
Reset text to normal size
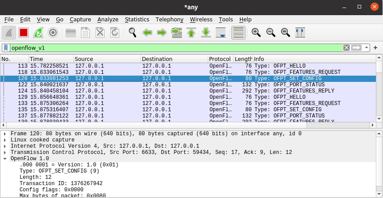(x=285, y=32)
